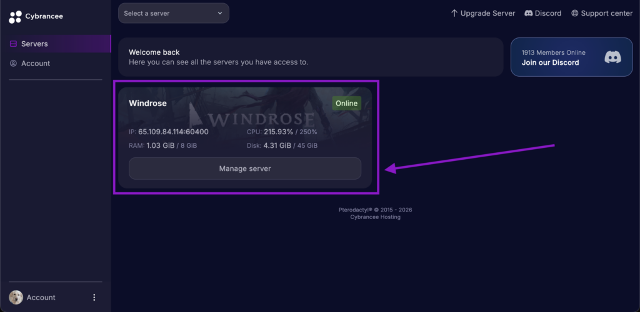Click the Servers icon in the sidebar
The width and height of the screenshot is (640, 312).
[14, 44]
